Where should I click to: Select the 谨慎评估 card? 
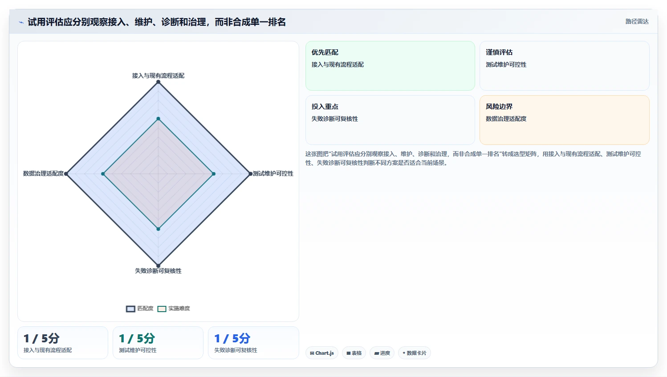(564, 66)
